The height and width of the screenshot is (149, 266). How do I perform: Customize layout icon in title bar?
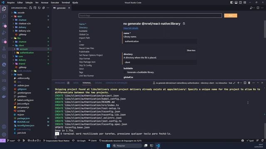(245, 2)
